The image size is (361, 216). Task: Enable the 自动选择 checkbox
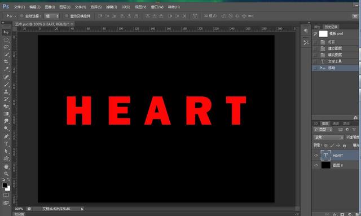pos(22,16)
